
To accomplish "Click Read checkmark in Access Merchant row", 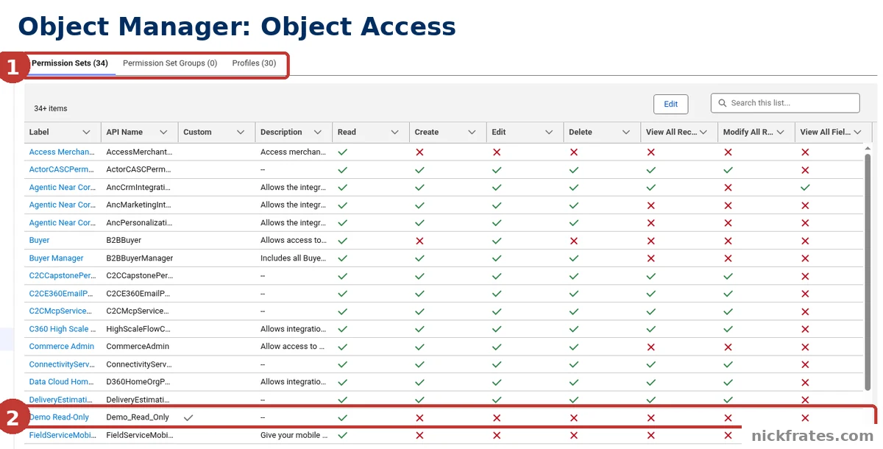I will (342, 152).
